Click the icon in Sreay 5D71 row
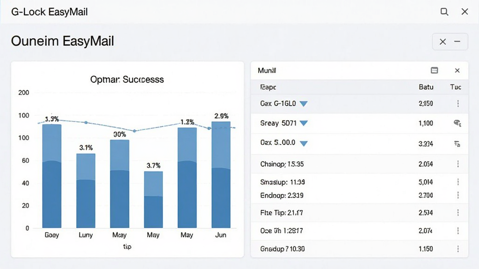 (x=457, y=123)
